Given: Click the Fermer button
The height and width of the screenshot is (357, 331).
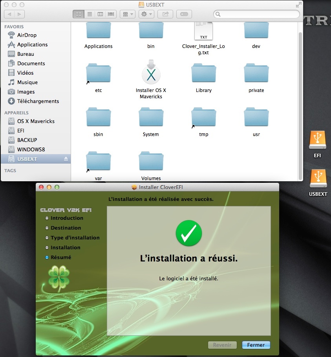Looking at the screenshot, I should click(x=256, y=345).
